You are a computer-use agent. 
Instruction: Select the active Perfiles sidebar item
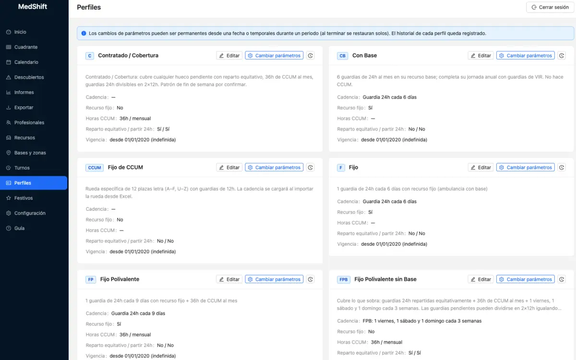coord(34,183)
